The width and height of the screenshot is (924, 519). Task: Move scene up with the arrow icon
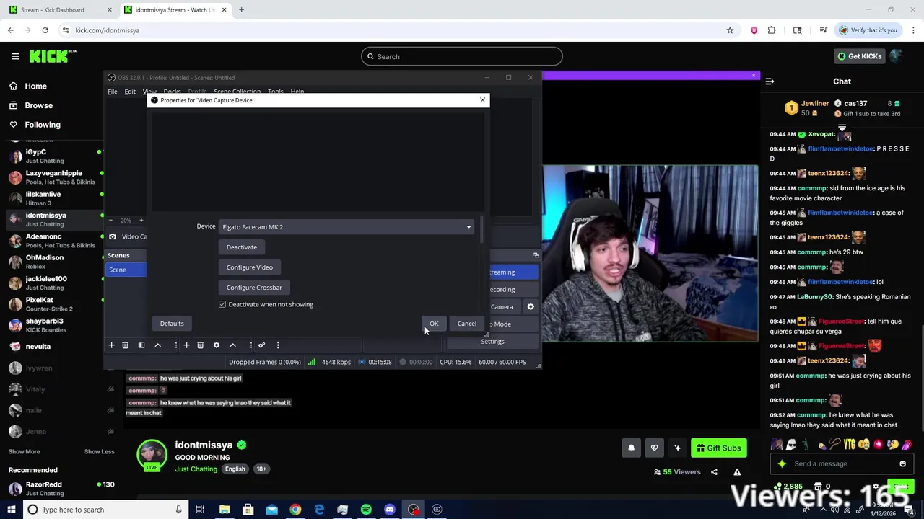coord(157,345)
